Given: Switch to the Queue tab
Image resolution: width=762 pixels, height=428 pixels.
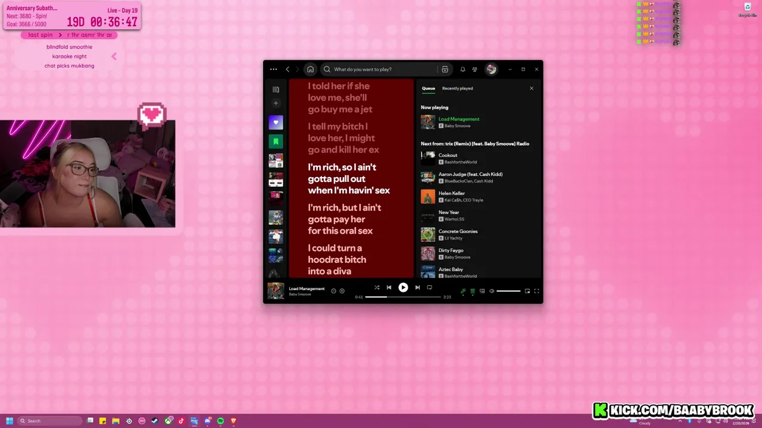Looking at the screenshot, I should (x=429, y=89).
